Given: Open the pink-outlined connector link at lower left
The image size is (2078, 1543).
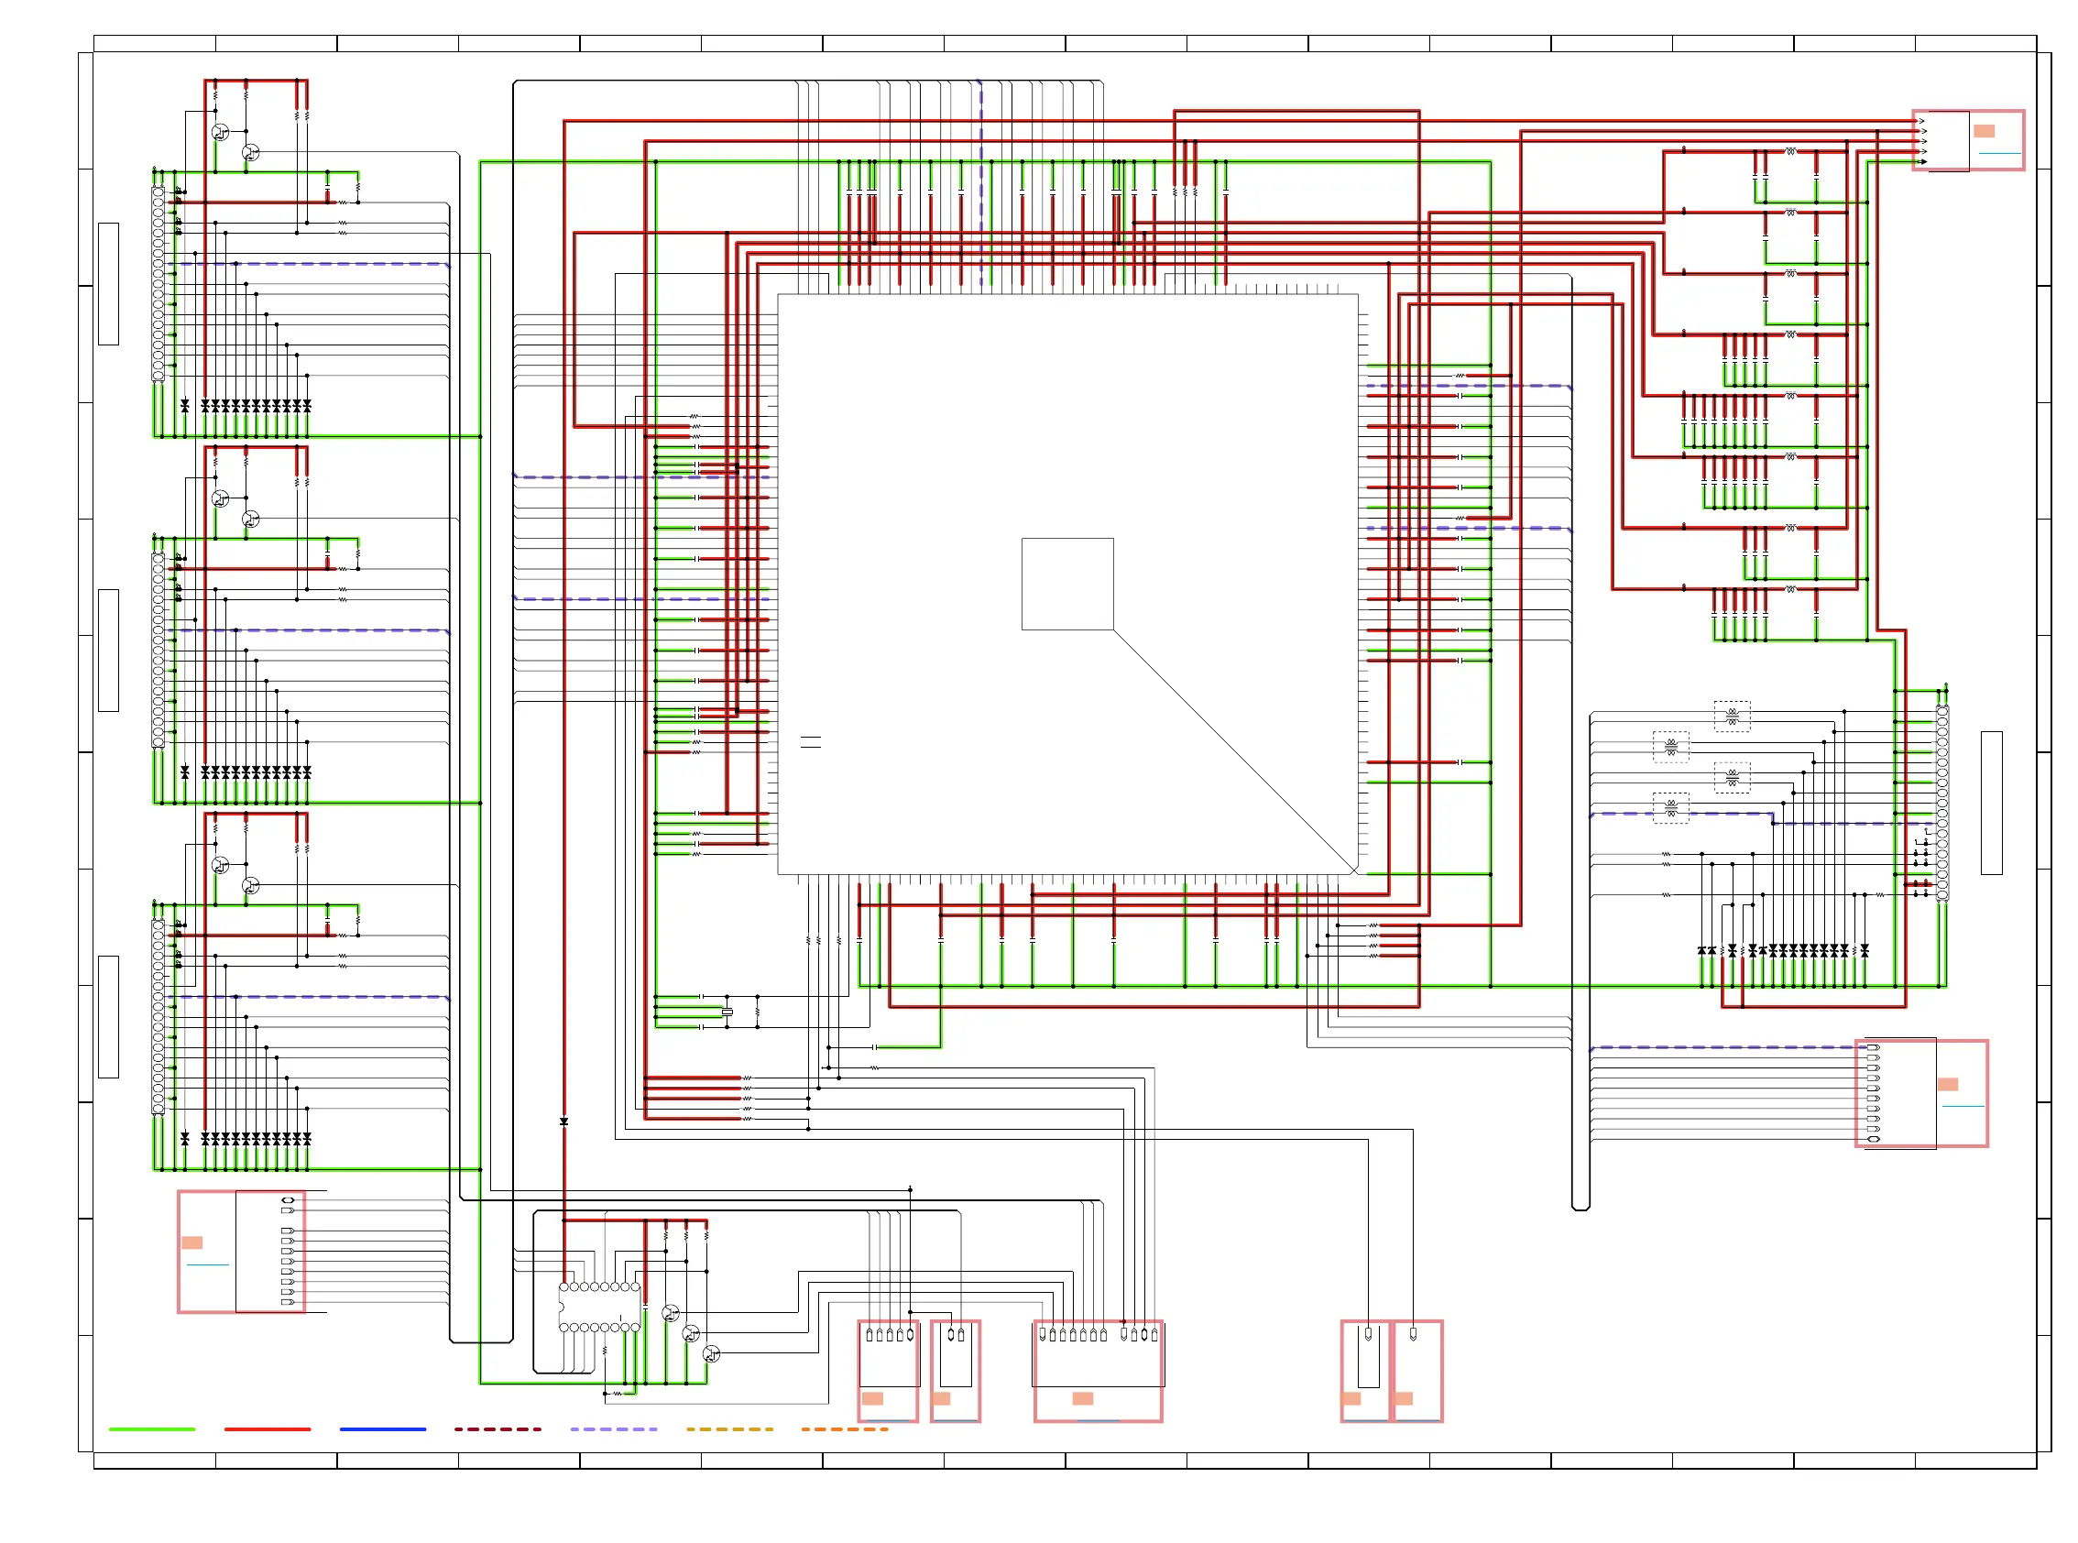Looking at the screenshot, I should pos(241,1252).
